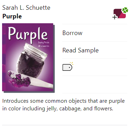Click the maroon wish list card icon
131x127 pixels.
[119, 14]
